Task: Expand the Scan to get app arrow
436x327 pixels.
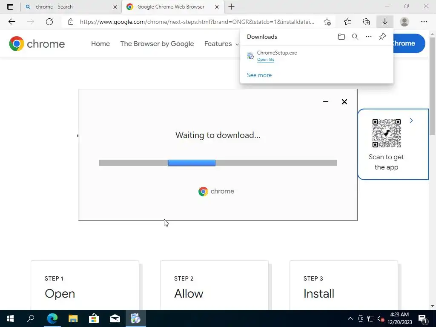Action: 411,120
